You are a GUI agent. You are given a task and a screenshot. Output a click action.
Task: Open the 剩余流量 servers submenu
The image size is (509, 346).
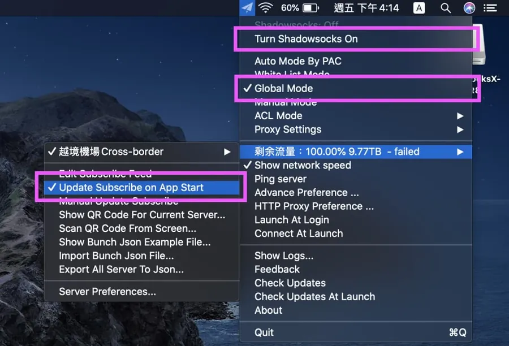coord(356,152)
